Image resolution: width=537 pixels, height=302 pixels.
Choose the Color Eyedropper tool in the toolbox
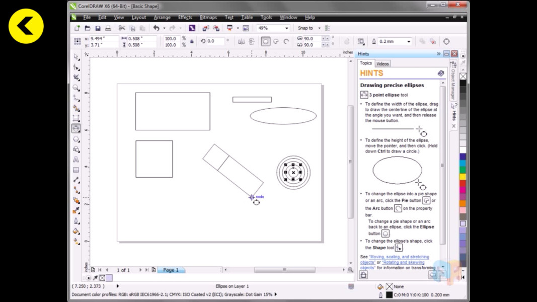point(76,210)
